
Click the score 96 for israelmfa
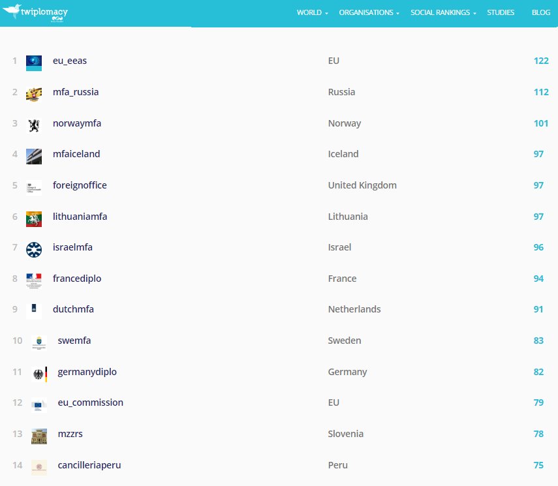click(538, 247)
